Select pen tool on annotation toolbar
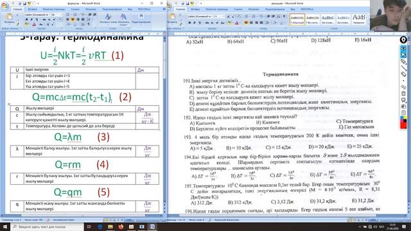Viewport: 411px width, 231px height. (x=403, y=62)
